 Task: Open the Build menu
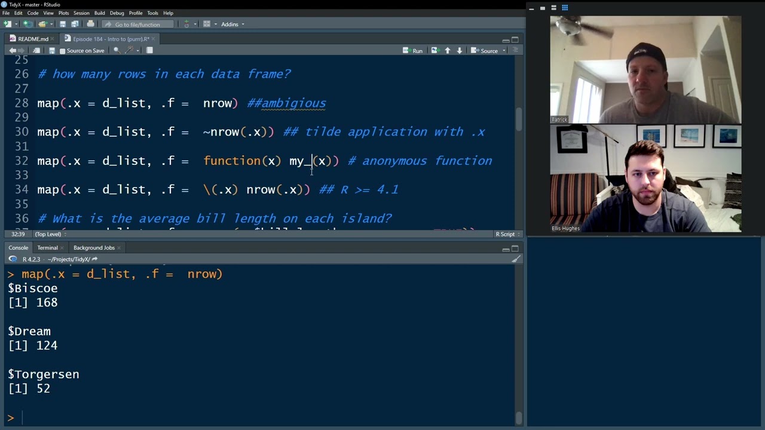pyautogui.click(x=100, y=13)
